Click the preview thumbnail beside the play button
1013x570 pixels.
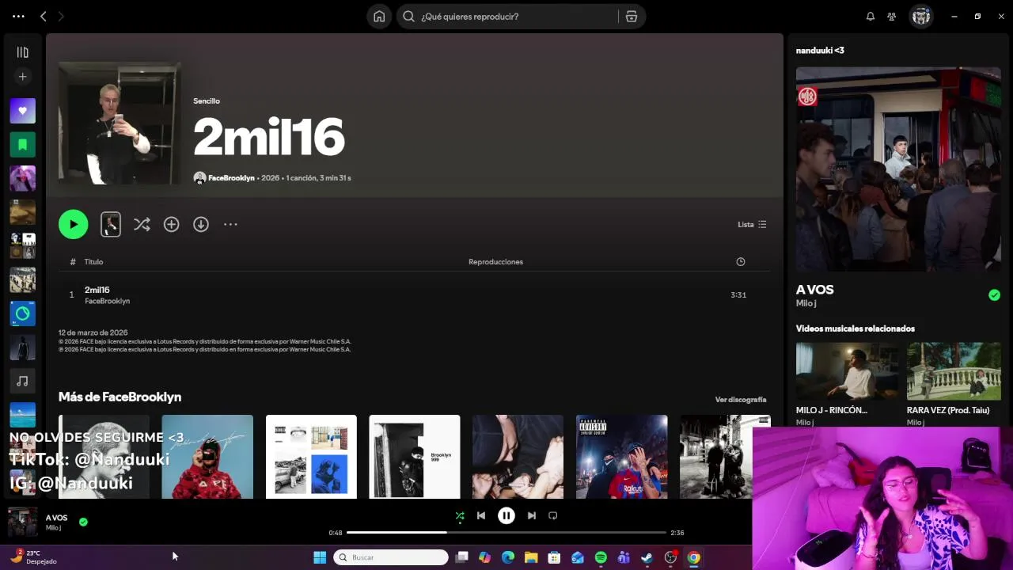(111, 224)
